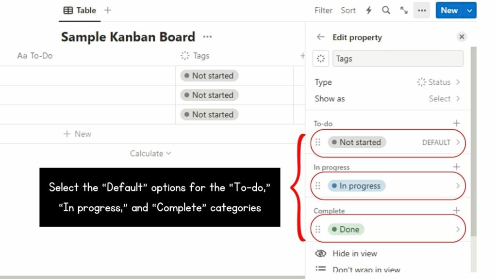The image size is (497, 279).
Task: Go back using the Edit property arrow
Action: pyautogui.click(x=320, y=37)
